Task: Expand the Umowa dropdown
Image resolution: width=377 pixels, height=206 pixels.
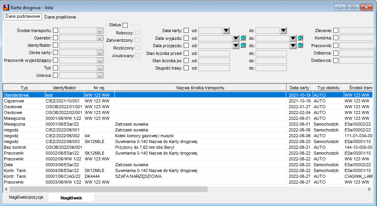Action: click(x=100, y=76)
